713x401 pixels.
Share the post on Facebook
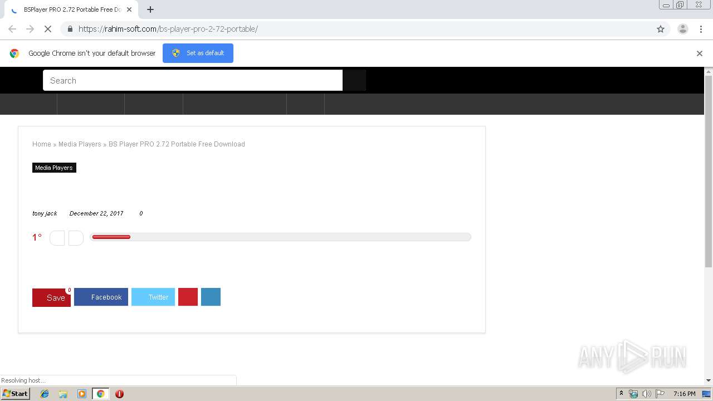pos(101,297)
